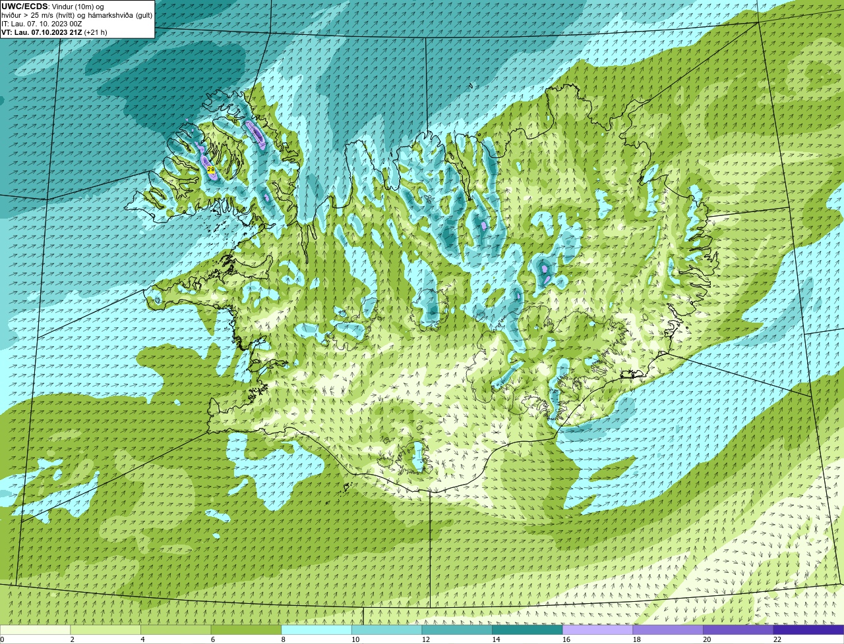The width and height of the screenshot is (844, 644).
Task: Click the scale label '22' on the legend
Action: coord(777,639)
